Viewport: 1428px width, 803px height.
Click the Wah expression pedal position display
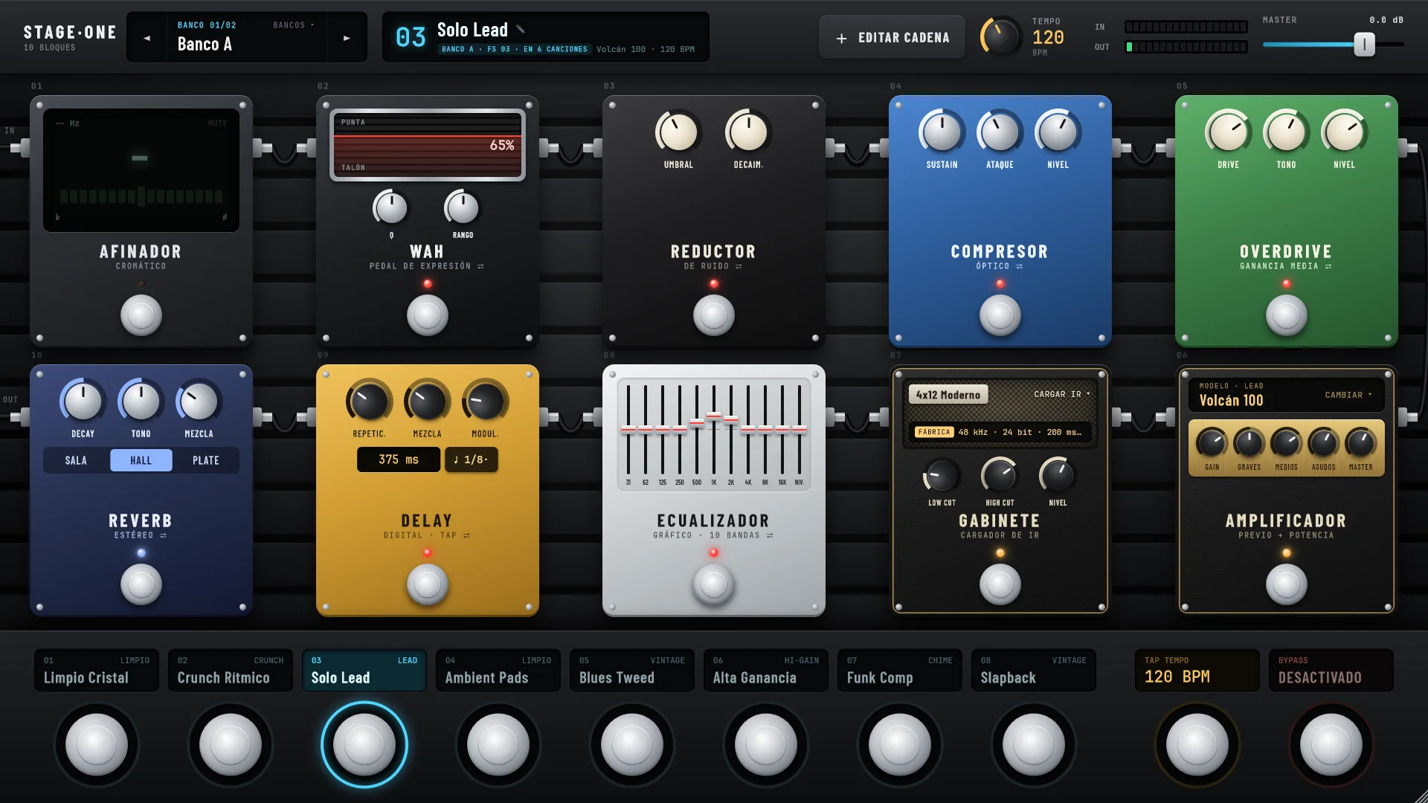point(428,145)
